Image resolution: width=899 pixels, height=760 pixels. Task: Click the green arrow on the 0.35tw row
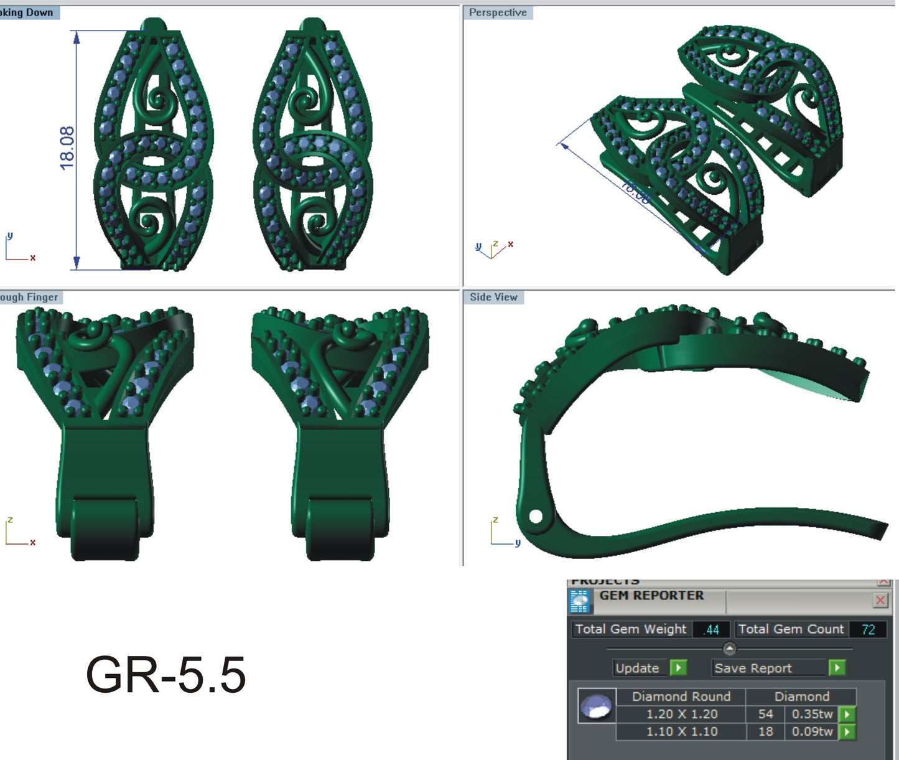pyautogui.click(x=847, y=714)
